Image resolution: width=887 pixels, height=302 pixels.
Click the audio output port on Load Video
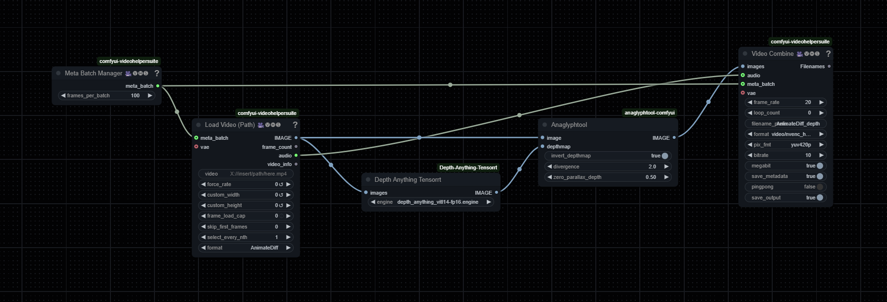tap(296, 156)
